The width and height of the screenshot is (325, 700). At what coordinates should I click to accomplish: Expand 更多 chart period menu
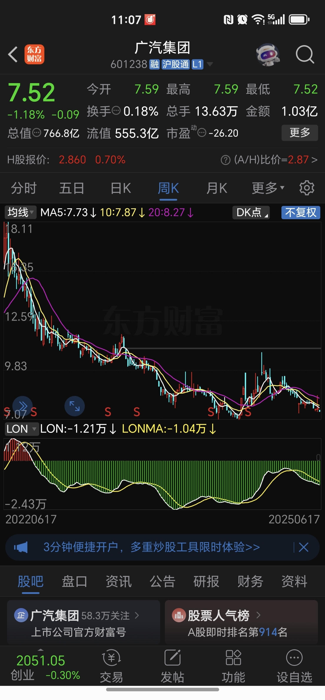coord(268,188)
